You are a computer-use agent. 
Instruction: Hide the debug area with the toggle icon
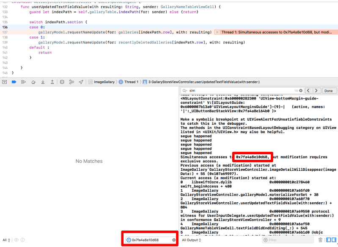(x=5, y=82)
